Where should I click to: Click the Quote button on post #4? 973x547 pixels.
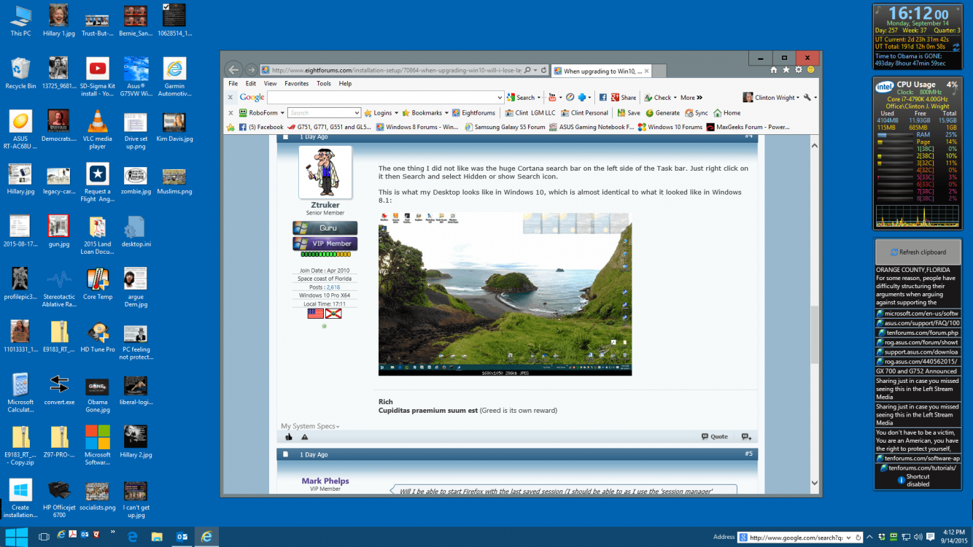coord(715,437)
